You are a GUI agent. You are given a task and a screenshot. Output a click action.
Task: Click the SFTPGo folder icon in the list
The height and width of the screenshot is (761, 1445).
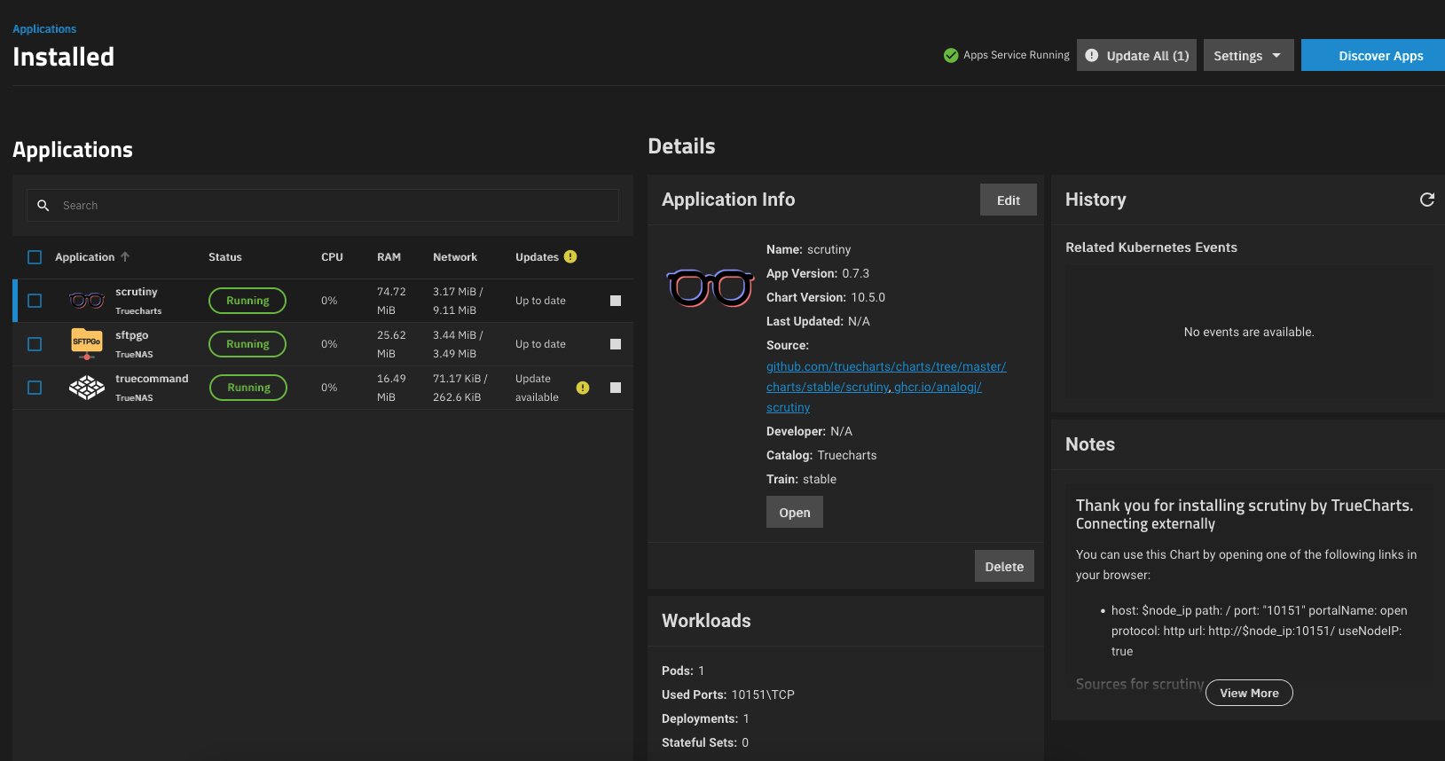(86, 343)
